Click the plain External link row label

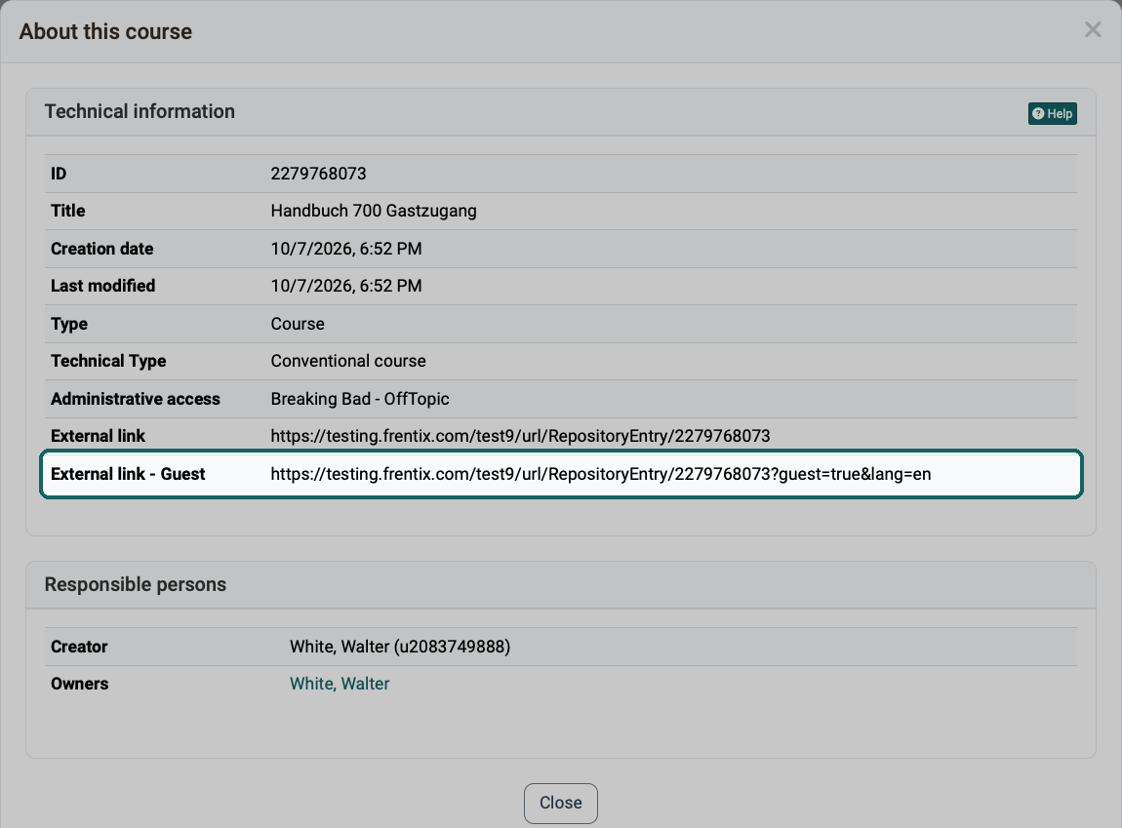pos(98,436)
